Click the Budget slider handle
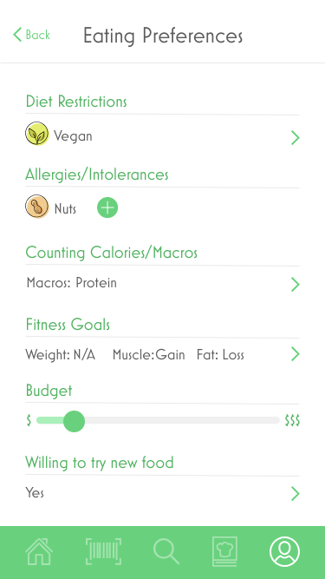Screen dimensions: 325x579 click(x=74, y=421)
